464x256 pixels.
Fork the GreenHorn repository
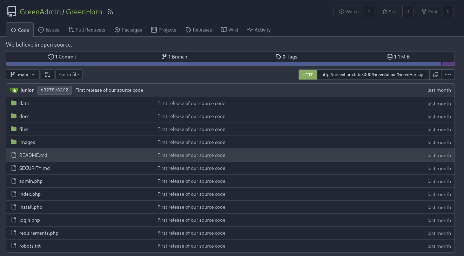429,12
